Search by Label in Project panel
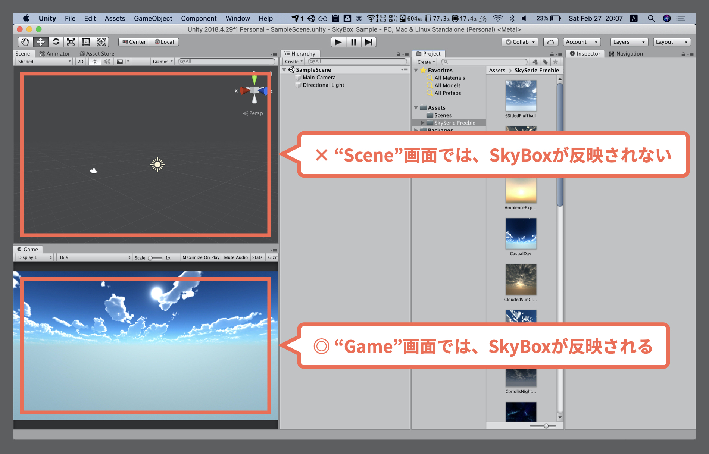709x454 pixels. point(545,62)
